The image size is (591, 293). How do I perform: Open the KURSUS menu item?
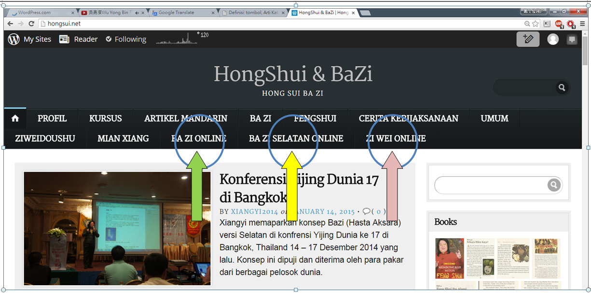106,118
